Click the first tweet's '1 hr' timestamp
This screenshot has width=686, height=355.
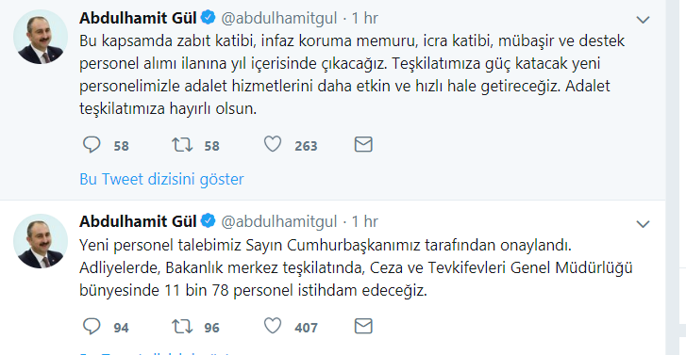pos(364,18)
